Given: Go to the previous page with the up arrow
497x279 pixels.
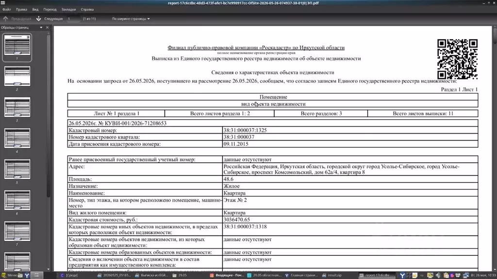Looking at the screenshot, I should 6,19.
